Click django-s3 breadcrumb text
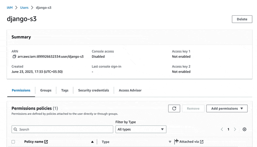 click(44, 8)
